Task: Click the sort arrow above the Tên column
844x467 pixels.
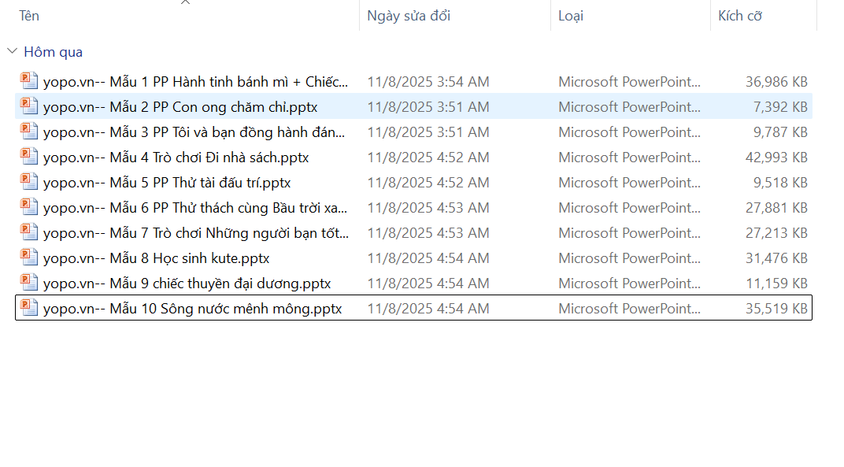Action: point(185,3)
